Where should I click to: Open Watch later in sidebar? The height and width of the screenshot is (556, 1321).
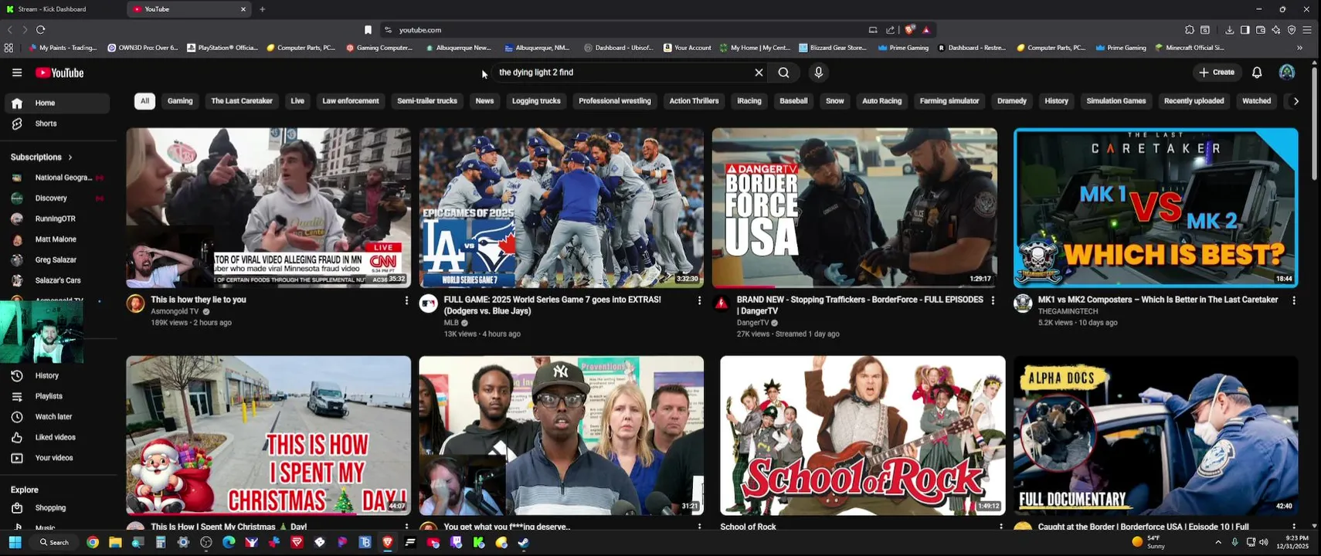tap(56, 417)
